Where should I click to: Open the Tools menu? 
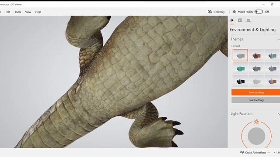coord(17,12)
